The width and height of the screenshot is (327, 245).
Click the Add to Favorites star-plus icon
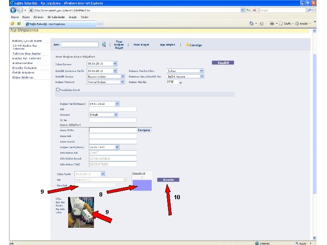19,24
